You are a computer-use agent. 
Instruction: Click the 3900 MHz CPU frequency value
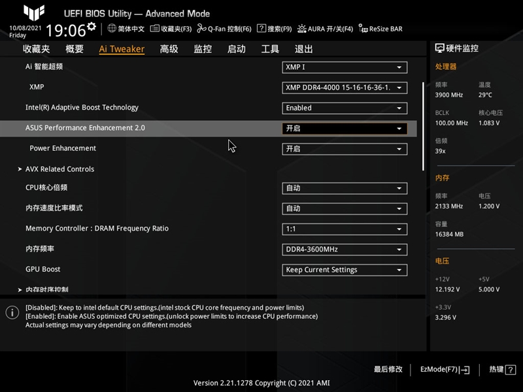pyautogui.click(x=449, y=95)
